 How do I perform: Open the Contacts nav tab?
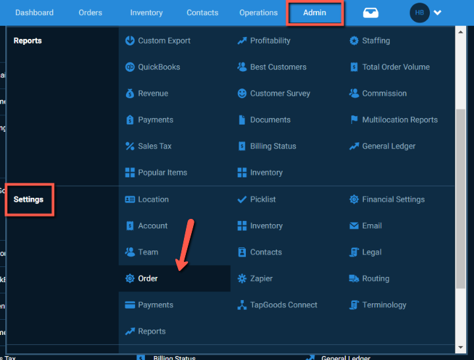click(202, 13)
